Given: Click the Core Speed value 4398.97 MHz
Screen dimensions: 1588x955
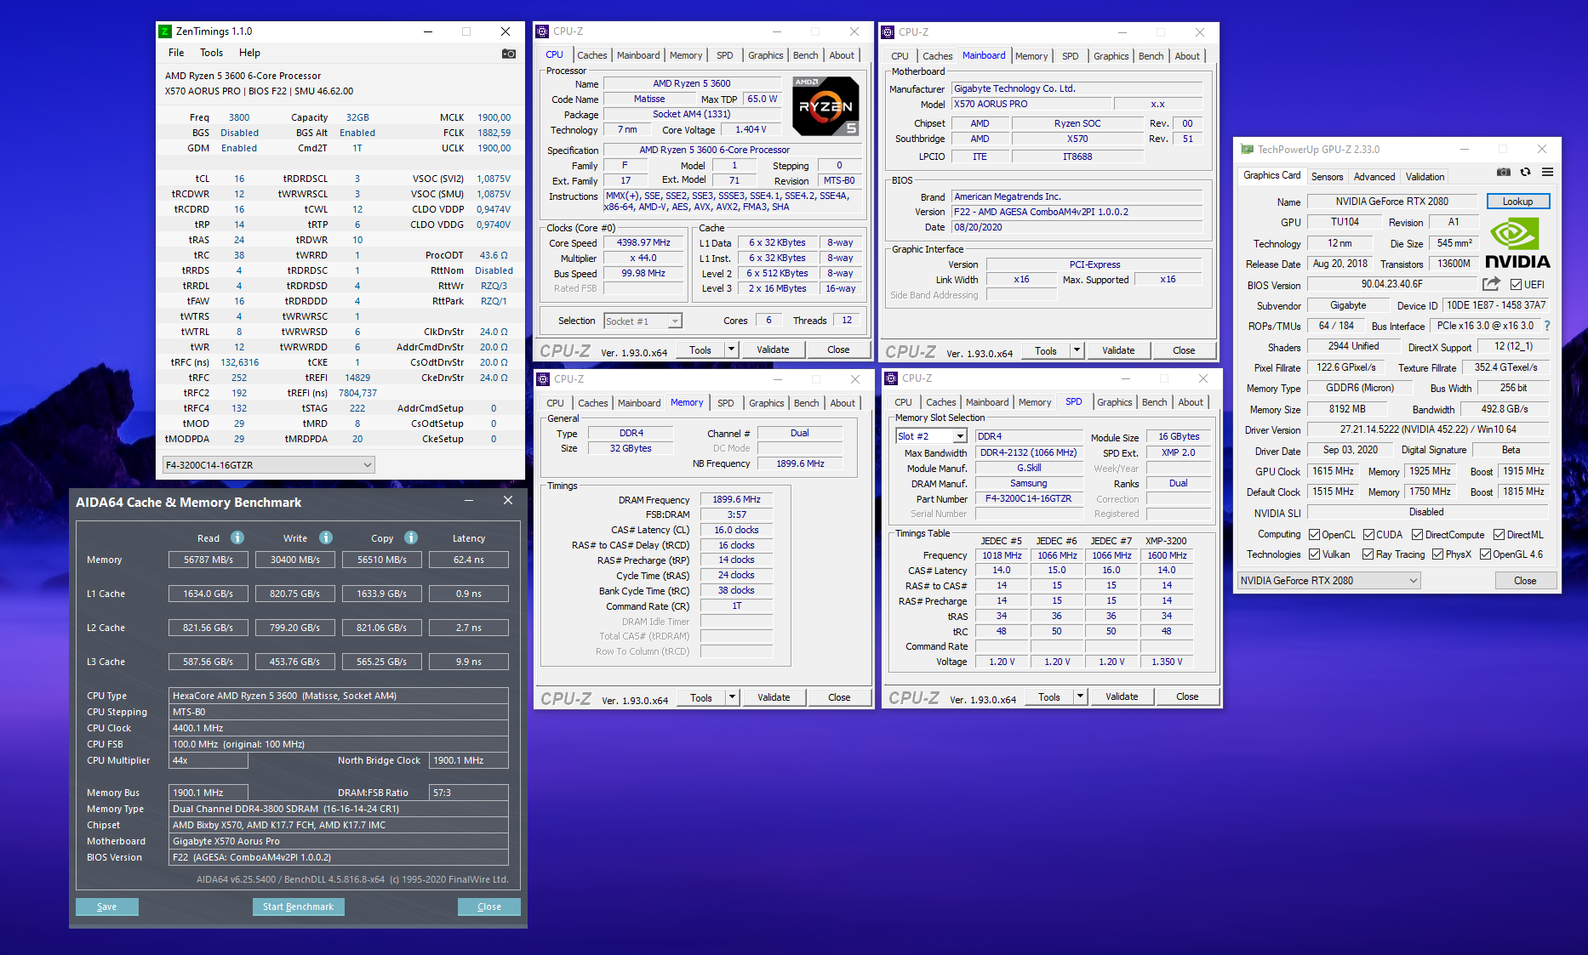Looking at the screenshot, I should coord(643,242).
